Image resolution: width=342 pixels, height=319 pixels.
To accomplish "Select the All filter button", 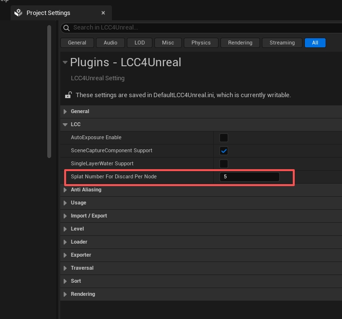I will tap(315, 43).
